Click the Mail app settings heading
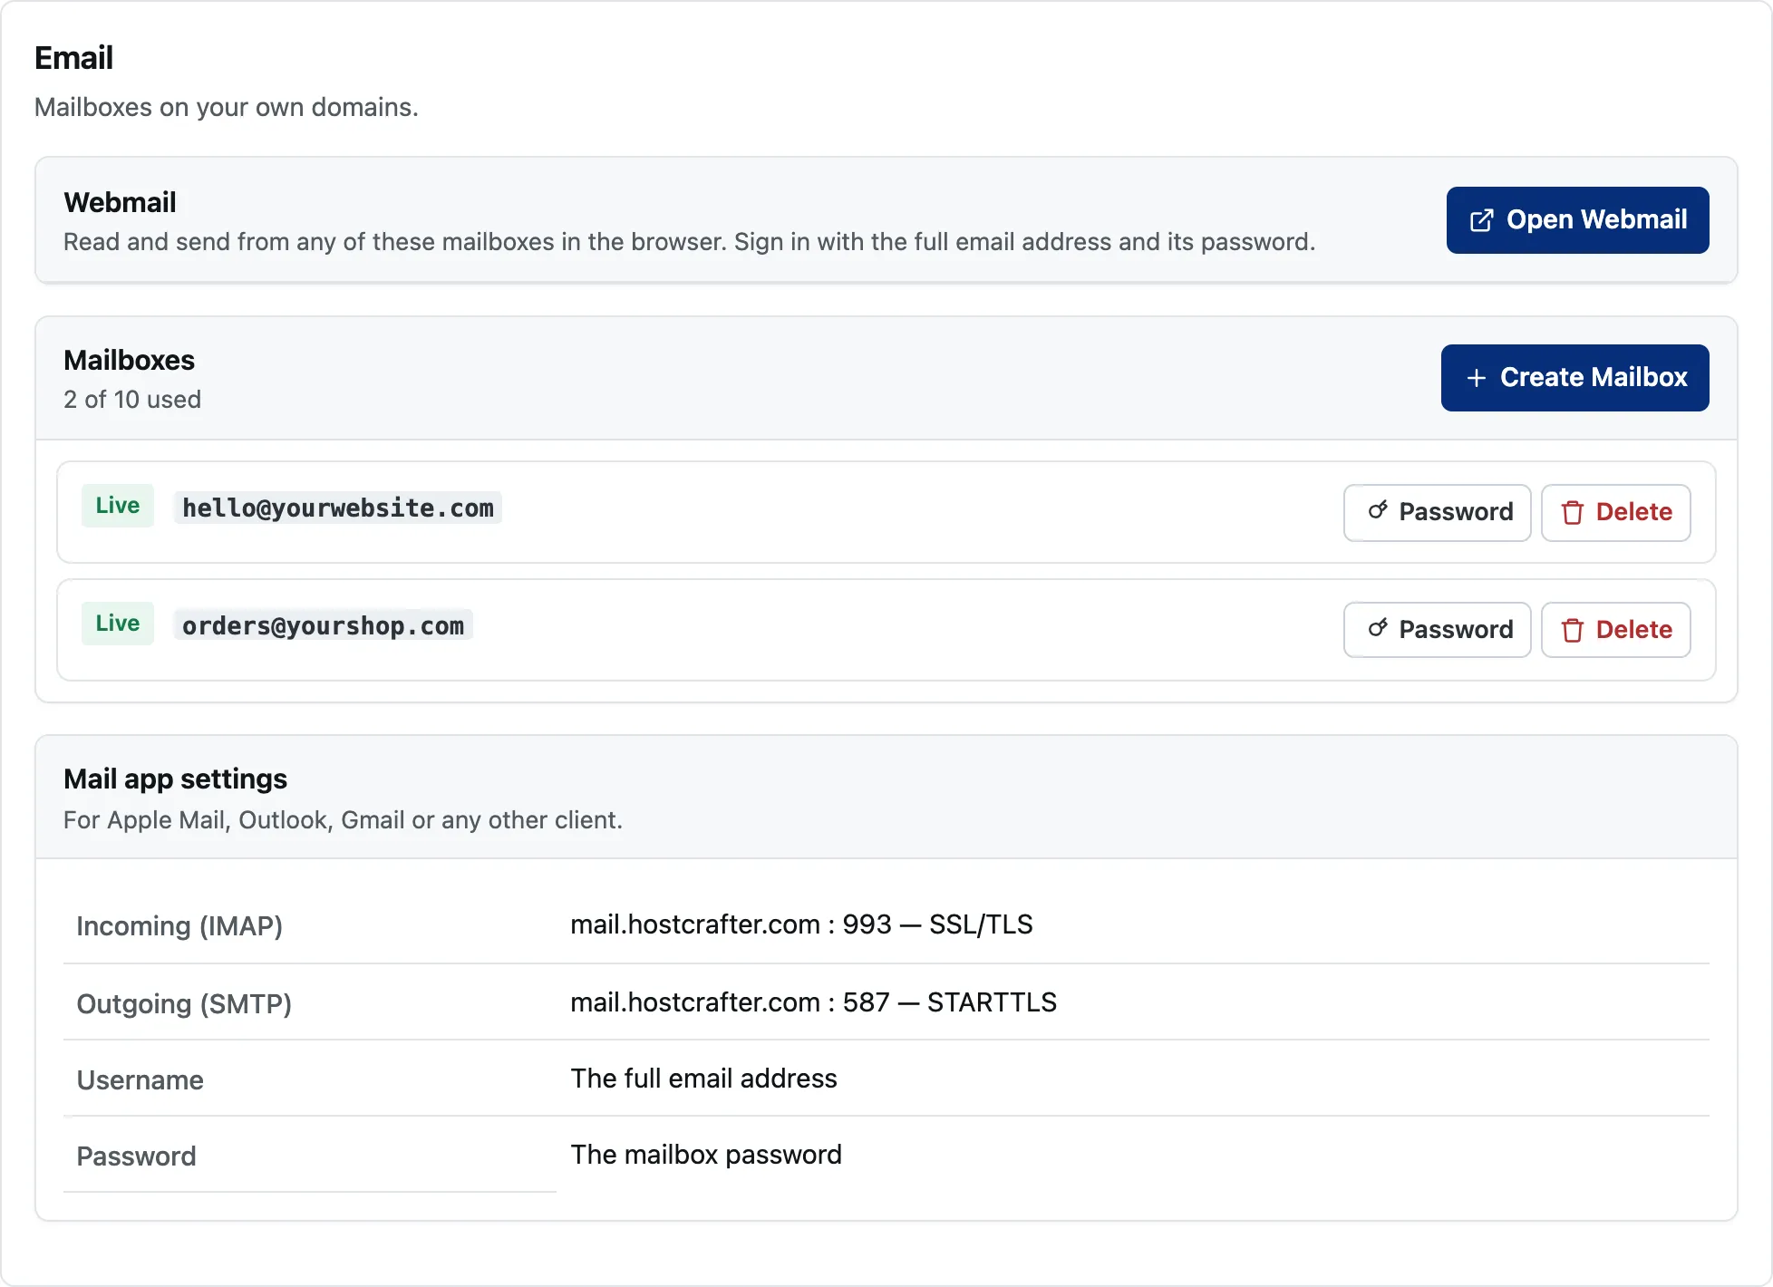Screen dimensions: 1773x1287 (x=175, y=779)
